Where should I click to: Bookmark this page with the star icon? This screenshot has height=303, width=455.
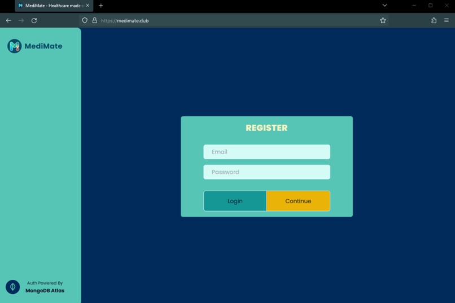[383, 20]
